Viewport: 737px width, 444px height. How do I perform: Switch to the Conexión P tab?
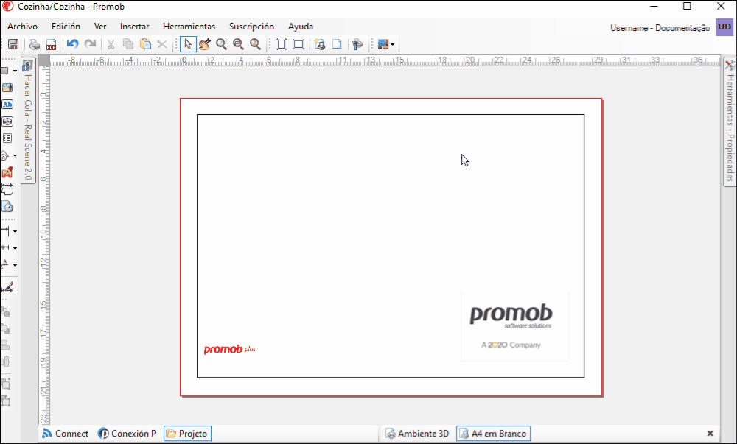(x=128, y=434)
